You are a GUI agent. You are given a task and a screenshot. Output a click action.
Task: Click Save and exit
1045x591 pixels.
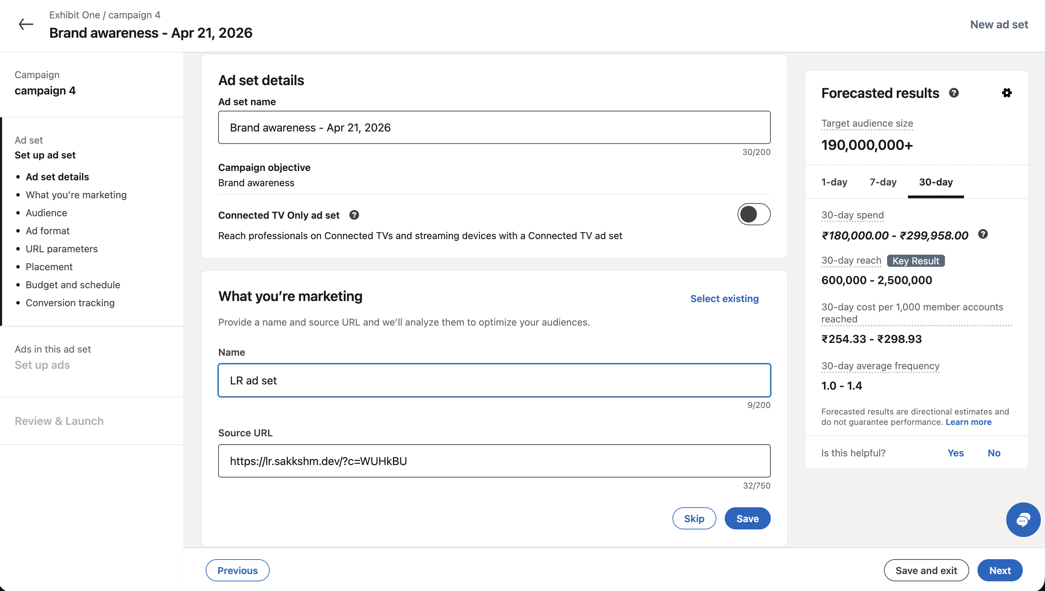click(926, 570)
